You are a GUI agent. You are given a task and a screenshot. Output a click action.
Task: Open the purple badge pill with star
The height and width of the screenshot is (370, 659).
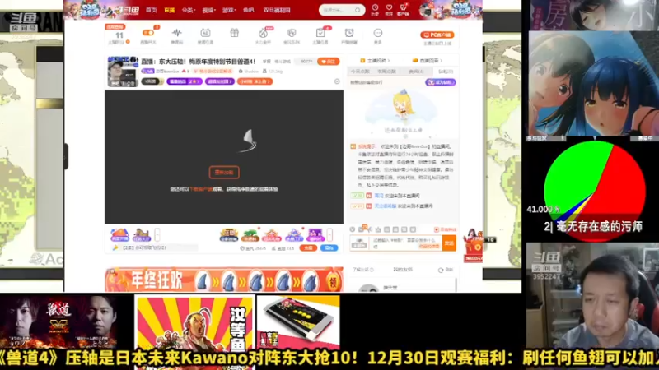(x=184, y=81)
